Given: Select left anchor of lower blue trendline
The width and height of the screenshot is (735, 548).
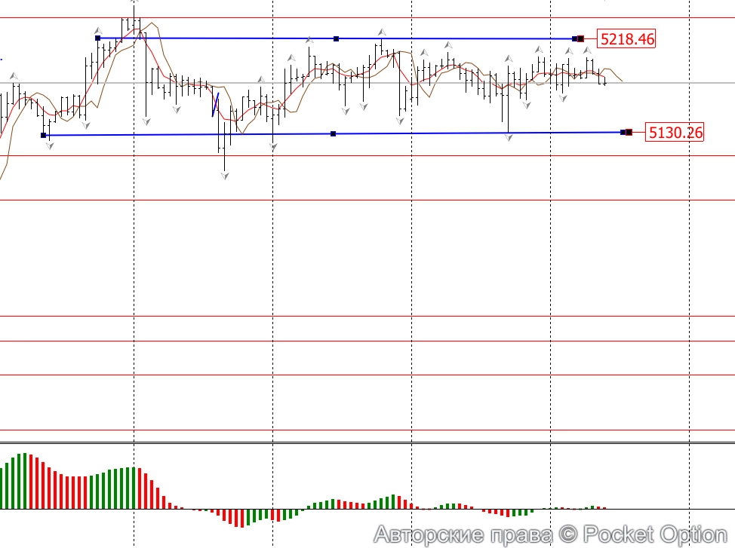Looking at the screenshot, I should 43,135.
